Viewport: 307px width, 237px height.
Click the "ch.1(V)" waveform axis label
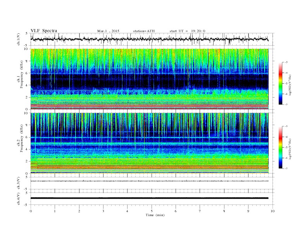[19, 39]
